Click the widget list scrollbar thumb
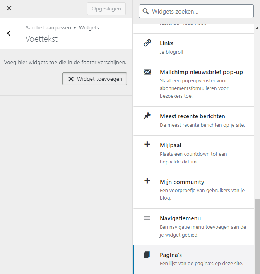 tap(257, 236)
